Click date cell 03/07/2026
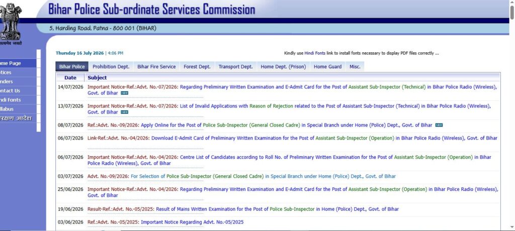This screenshot has width=515, height=231. click(x=70, y=176)
